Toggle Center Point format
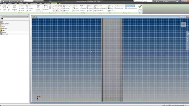The height and width of the screenshot is (106, 189). pos(130,6)
